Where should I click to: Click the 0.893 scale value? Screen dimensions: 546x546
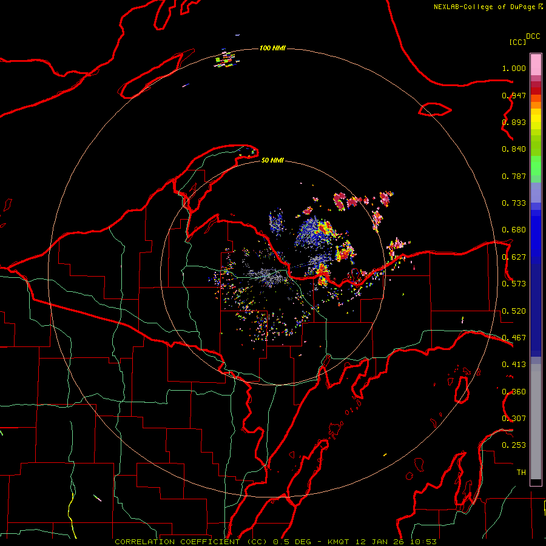pyautogui.click(x=514, y=122)
